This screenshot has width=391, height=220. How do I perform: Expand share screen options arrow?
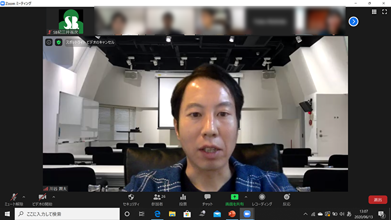pos(246,197)
